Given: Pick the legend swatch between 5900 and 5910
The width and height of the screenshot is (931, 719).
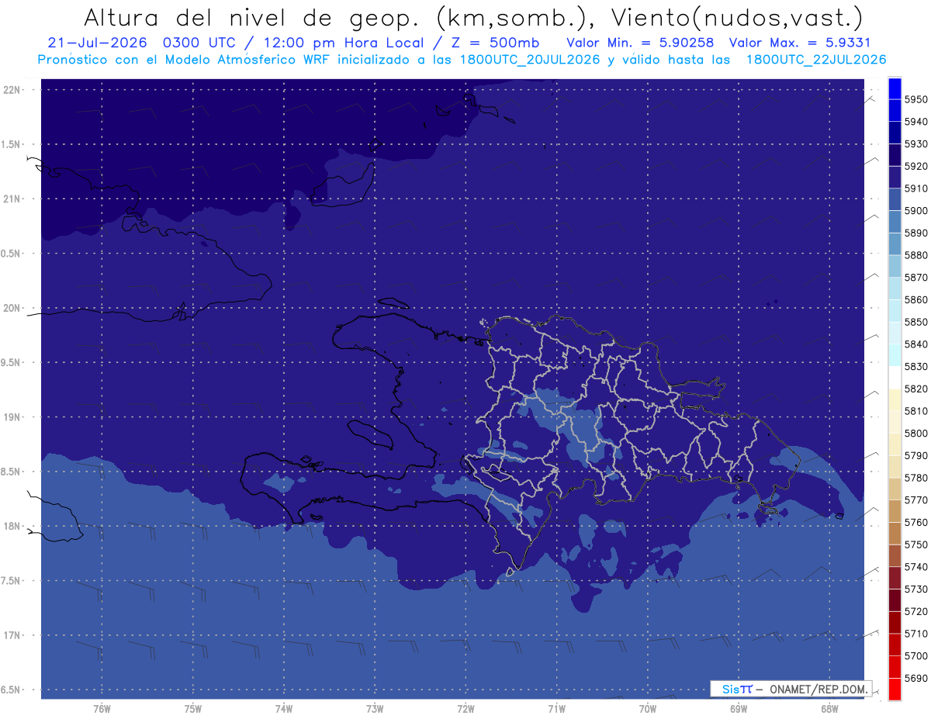Looking at the screenshot, I should pyautogui.click(x=895, y=199).
